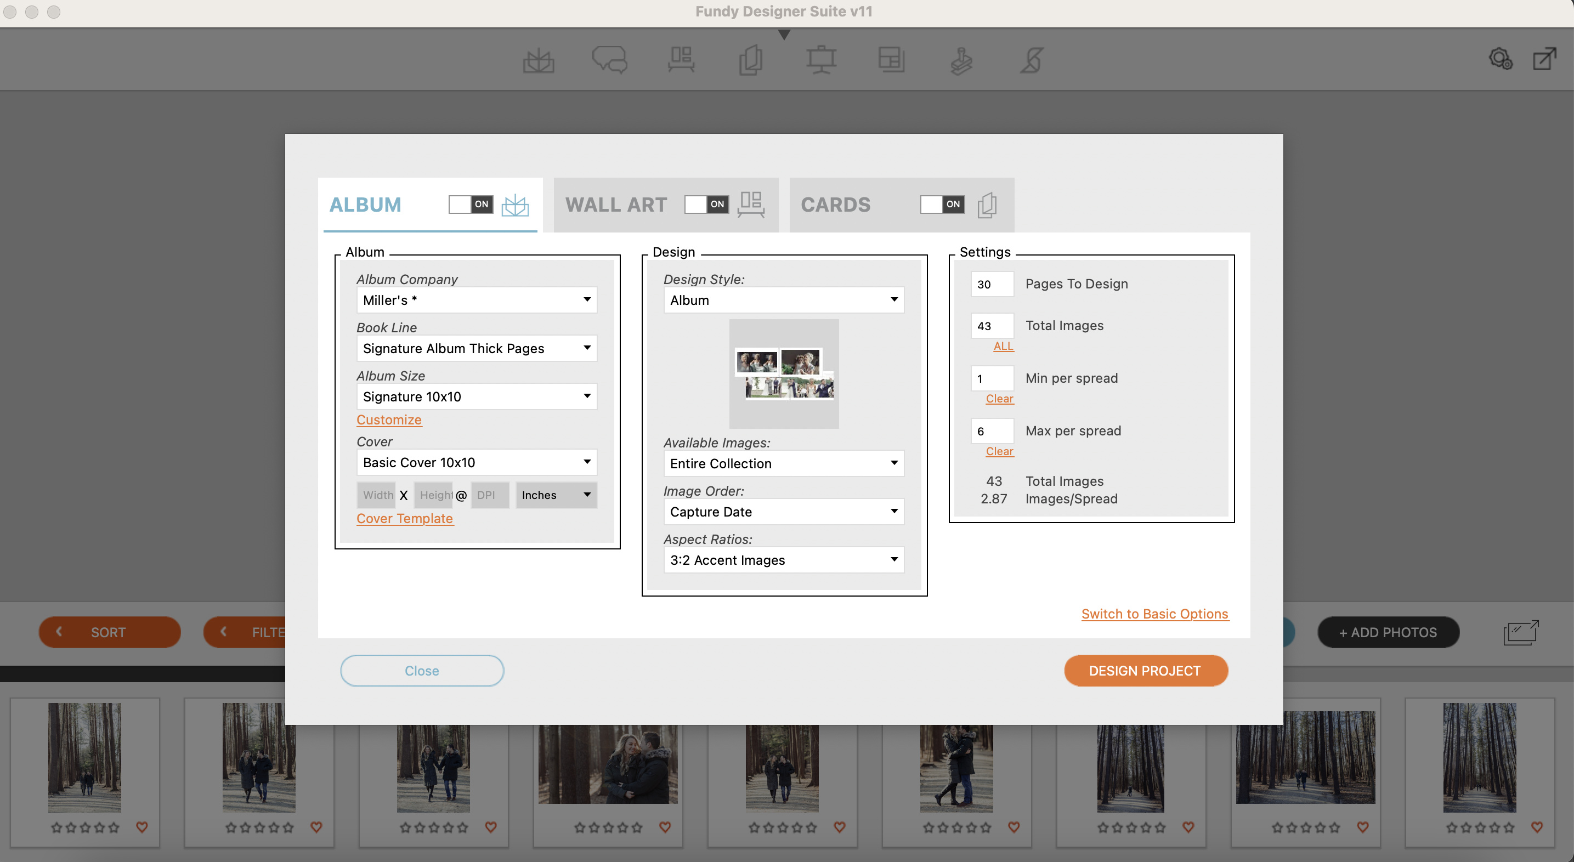Rate the first forest photo with its first star
1574x862 pixels.
point(57,827)
